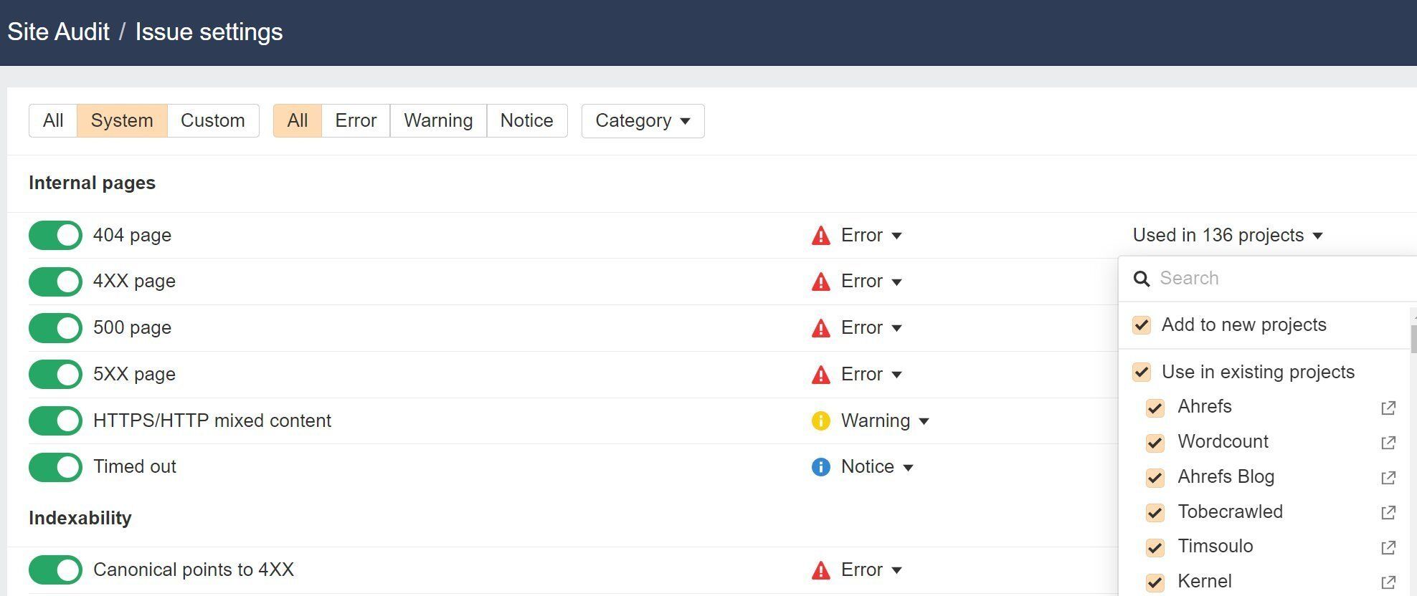Click the 404 page issue name
Image resolution: width=1417 pixels, height=596 pixels.
coord(132,236)
